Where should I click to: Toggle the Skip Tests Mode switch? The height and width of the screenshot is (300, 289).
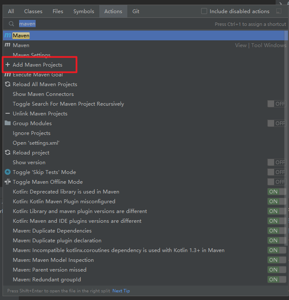276,172
